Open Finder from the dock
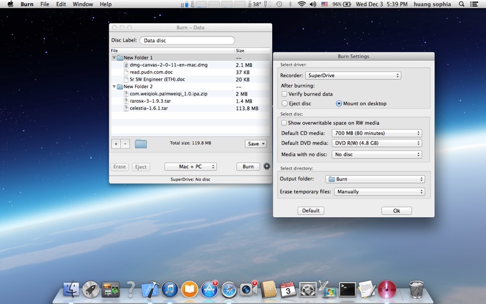Image resolution: width=486 pixels, height=304 pixels. coord(71,289)
